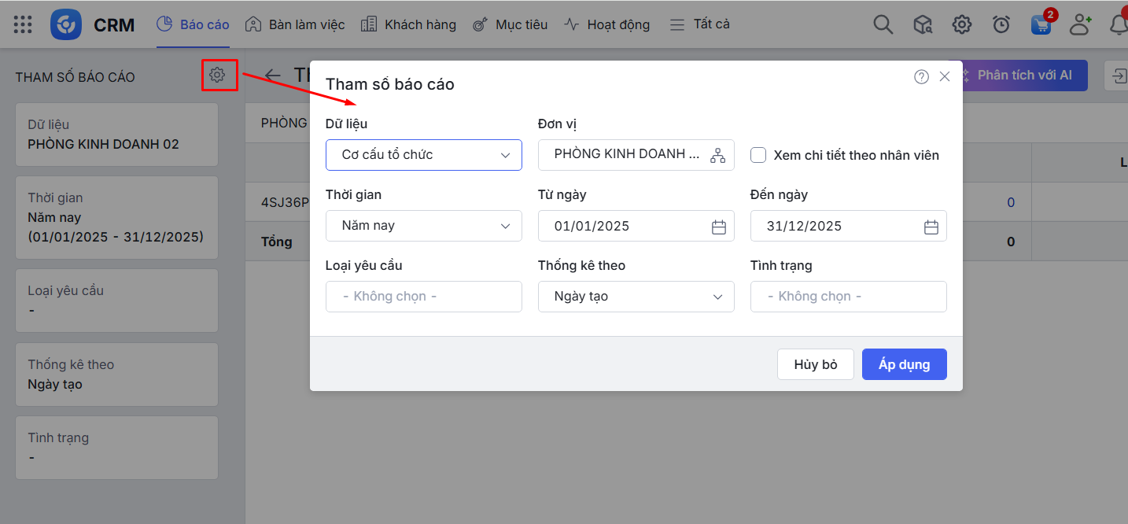Open the shopping cart icon with badge

pos(1041,24)
